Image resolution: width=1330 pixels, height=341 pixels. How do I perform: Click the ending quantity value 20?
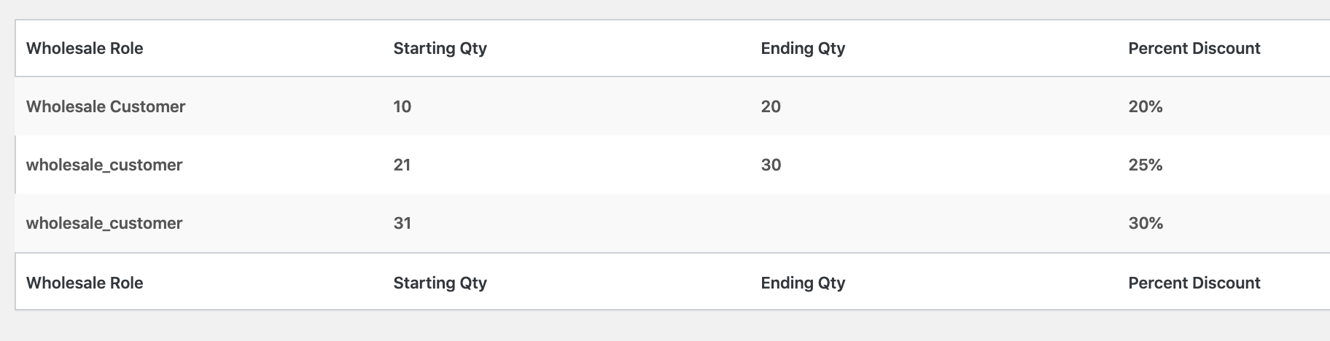tap(771, 107)
